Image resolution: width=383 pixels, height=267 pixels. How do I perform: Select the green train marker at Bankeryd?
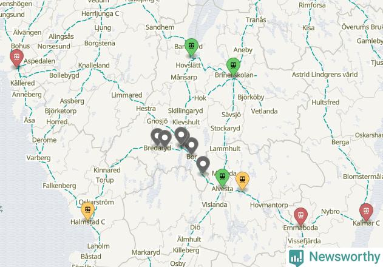click(192, 47)
